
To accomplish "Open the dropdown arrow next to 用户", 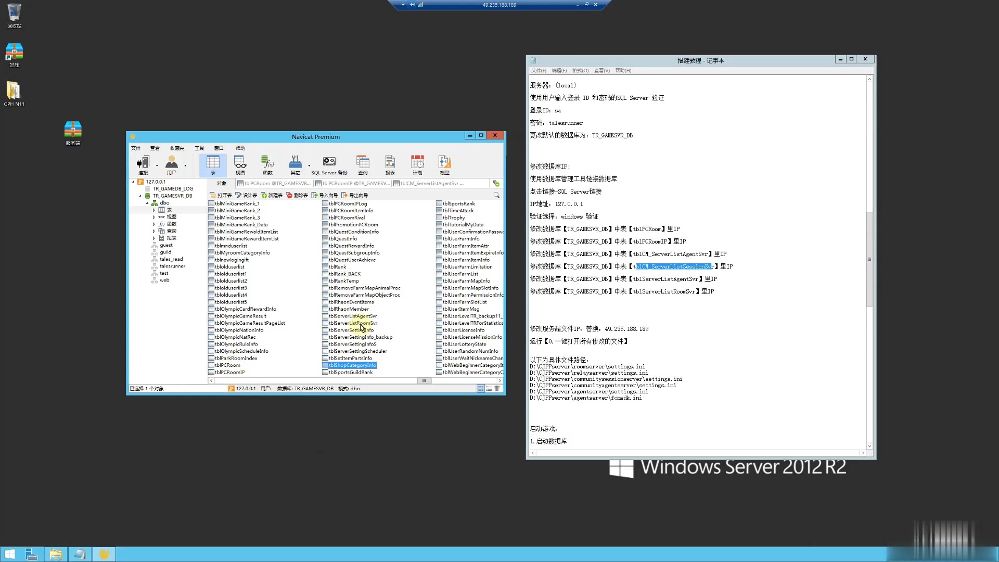I will pyautogui.click(x=185, y=165).
